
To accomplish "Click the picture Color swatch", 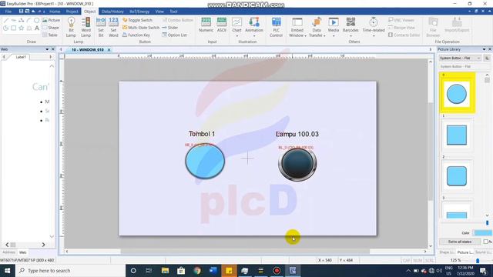I will coord(483,232).
